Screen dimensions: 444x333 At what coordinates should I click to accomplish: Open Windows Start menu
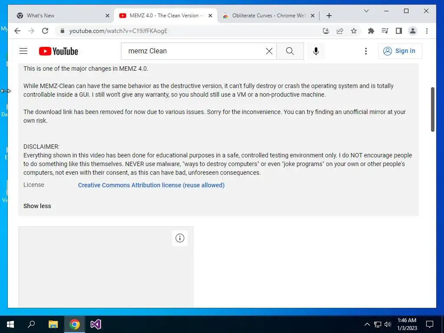(10, 324)
